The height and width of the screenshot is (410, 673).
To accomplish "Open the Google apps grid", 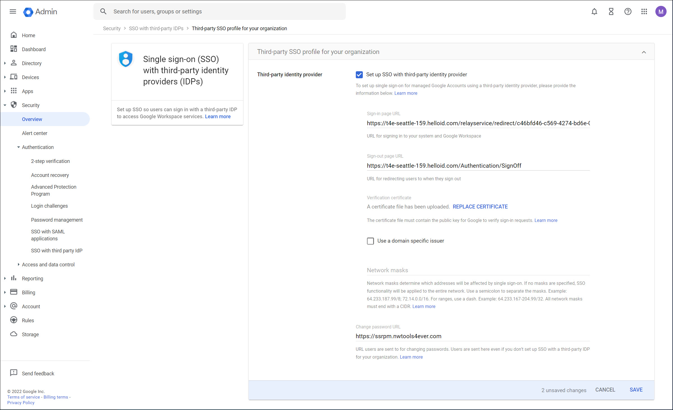I will pyautogui.click(x=644, y=11).
